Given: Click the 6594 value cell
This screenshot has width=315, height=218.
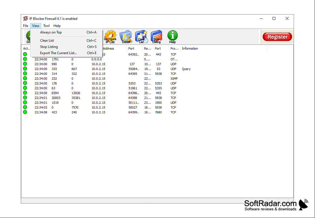Looking at the screenshot, I should pos(55,93).
